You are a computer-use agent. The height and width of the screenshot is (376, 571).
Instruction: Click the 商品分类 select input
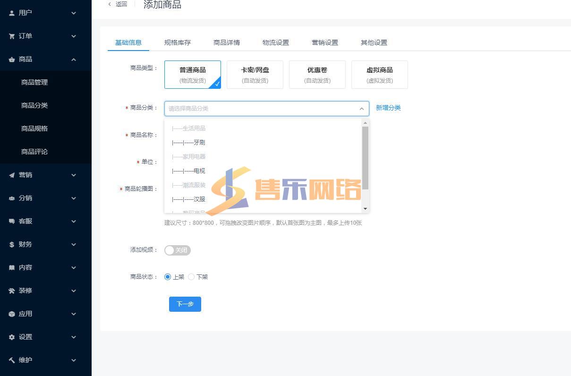coord(267,109)
